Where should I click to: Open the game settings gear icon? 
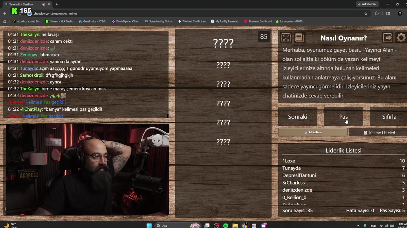pyautogui.click(x=401, y=38)
